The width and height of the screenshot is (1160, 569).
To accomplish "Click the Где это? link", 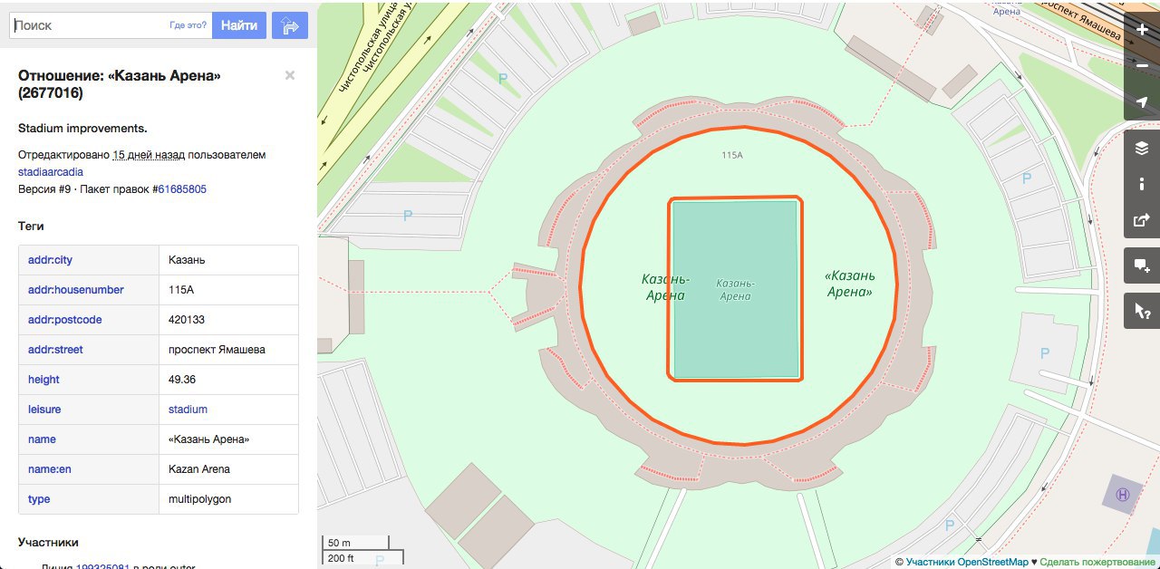I will pos(188,25).
